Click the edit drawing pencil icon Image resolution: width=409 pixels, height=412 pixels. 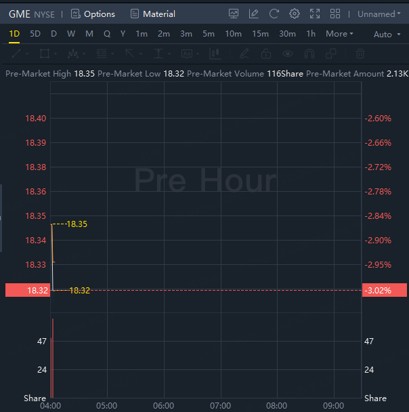253,14
